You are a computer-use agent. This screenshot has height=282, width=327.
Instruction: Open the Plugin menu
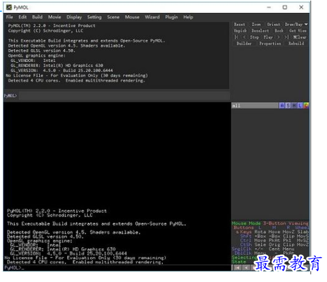click(x=171, y=17)
